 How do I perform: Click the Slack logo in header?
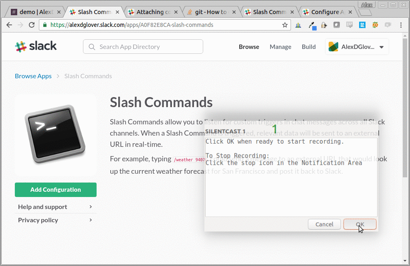click(x=36, y=47)
